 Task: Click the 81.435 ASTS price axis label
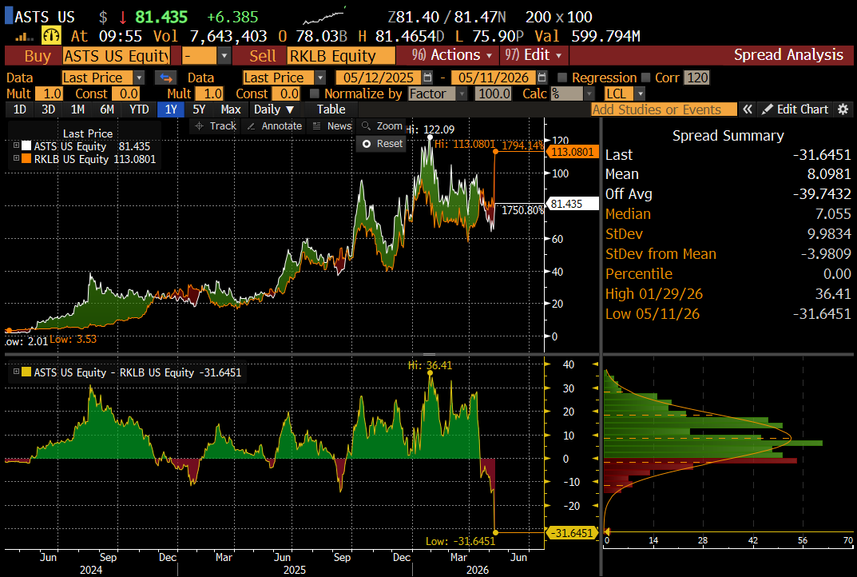[572, 204]
